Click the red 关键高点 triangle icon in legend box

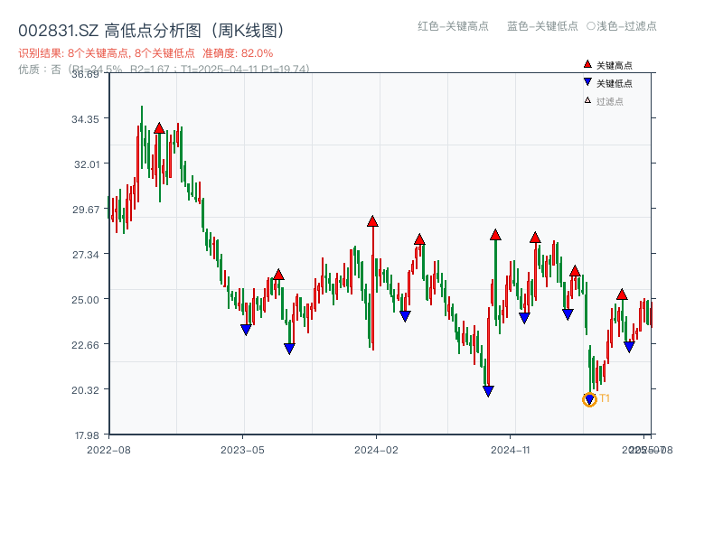coord(587,63)
